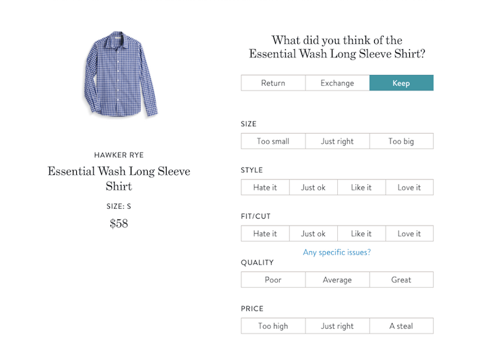501x345 pixels.
Task: Select the highlighted Keep option
Action: [x=401, y=83]
